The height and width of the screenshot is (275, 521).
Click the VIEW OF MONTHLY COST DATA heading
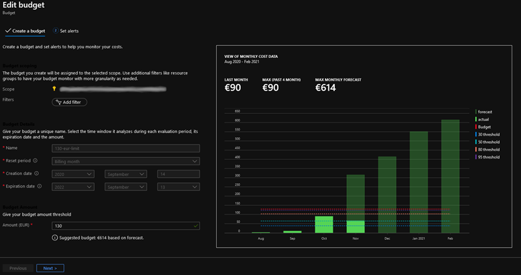[251, 57]
